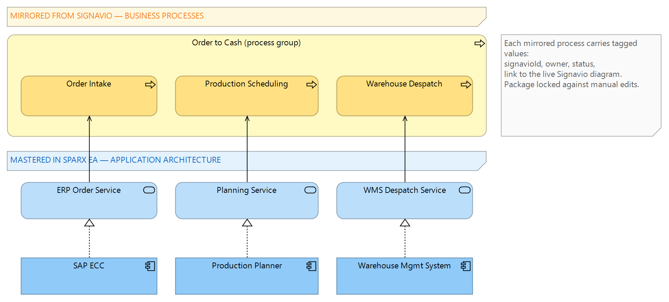This screenshot has width=669, height=302.
Task: Select the Warehouse Despatch process element
Action: [x=404, y=96]
